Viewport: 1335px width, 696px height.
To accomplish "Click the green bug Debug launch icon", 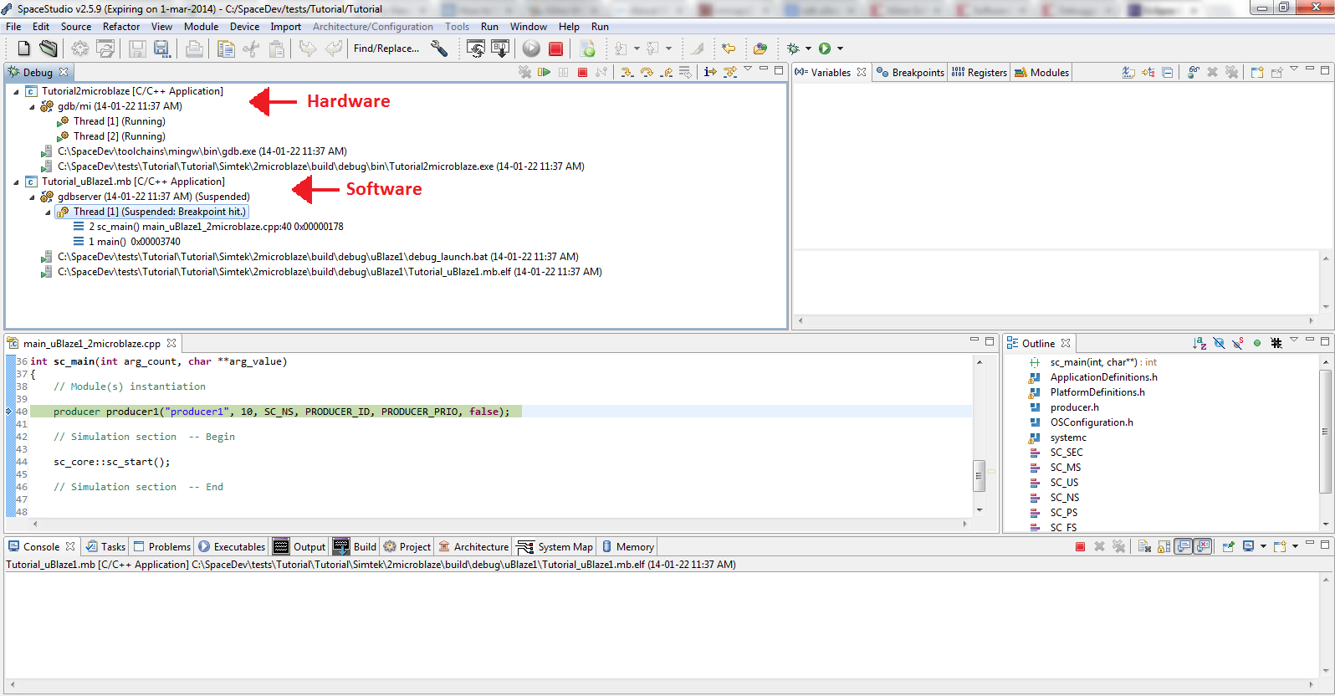I will 793,49.
